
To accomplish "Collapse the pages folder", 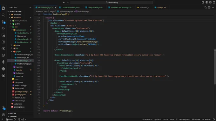I will pyautogui.click(x=12, y=52).
